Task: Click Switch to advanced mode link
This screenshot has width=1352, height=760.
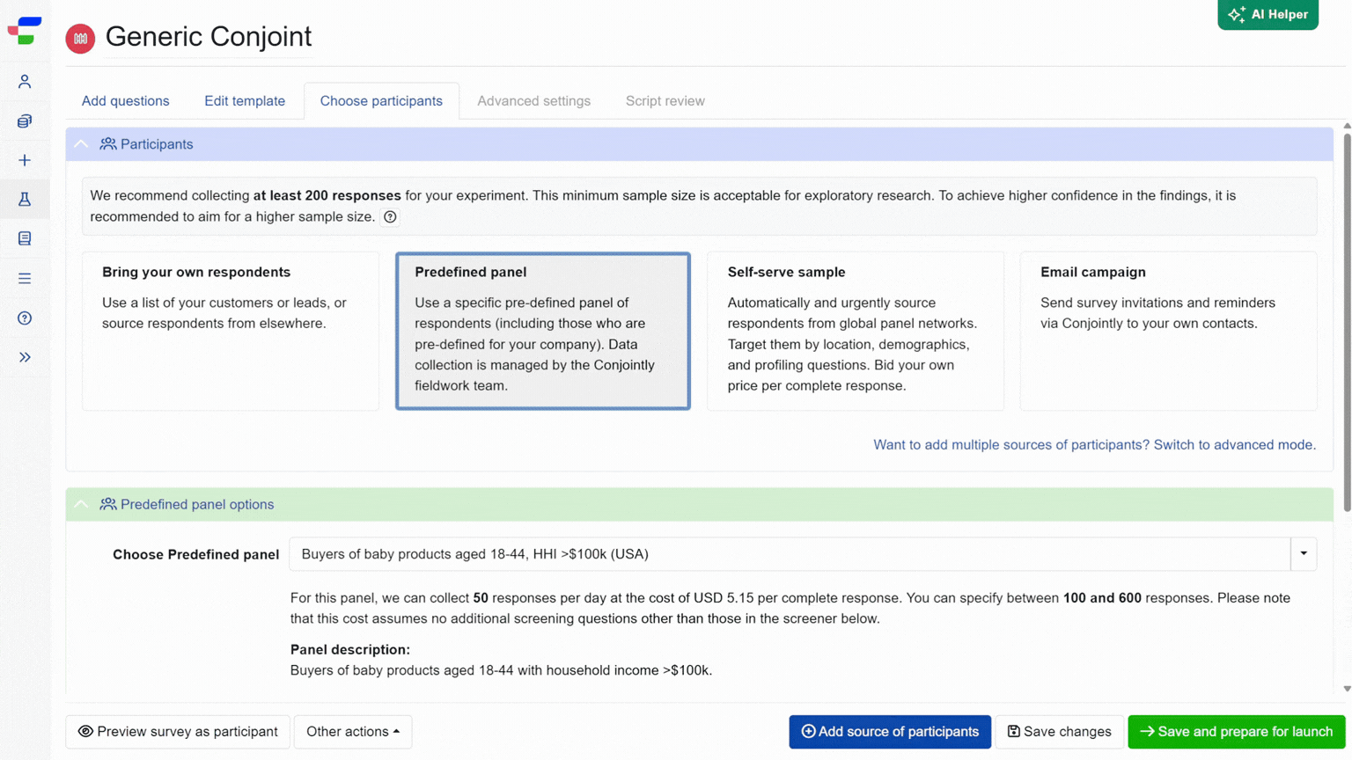Action: [1235, 445]
